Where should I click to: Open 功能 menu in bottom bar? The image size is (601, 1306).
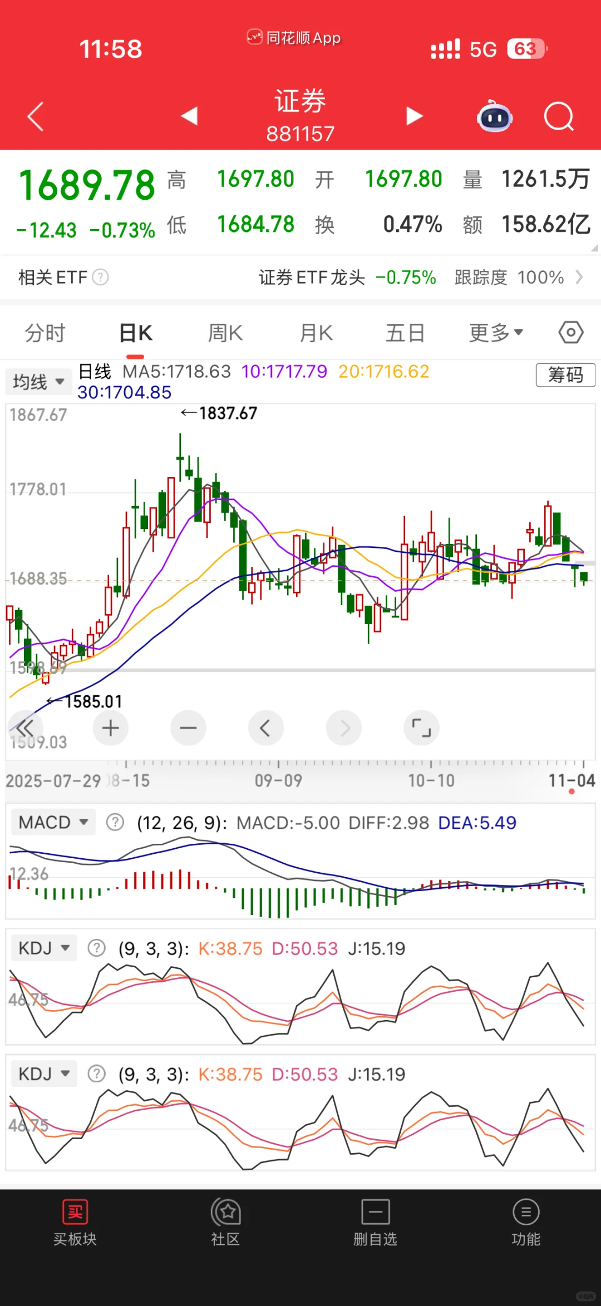[526, 1223]
